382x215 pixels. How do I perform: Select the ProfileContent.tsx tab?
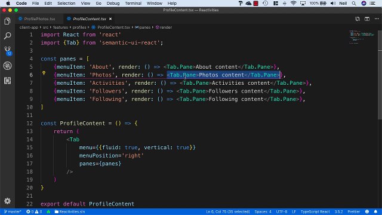pos(90,19)
